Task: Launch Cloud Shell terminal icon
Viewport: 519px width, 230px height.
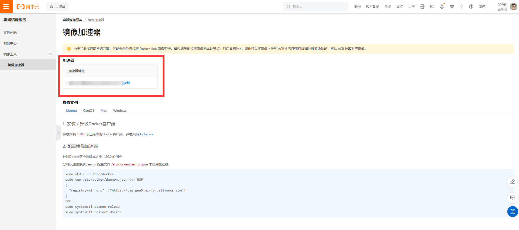Action: click(432, 7)
